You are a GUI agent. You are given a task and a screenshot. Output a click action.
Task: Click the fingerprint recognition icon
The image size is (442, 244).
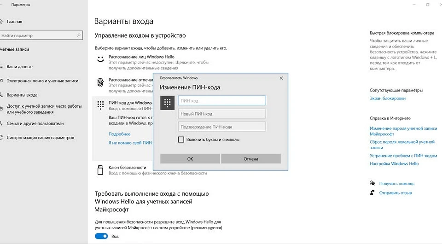pyautogui.click(x=100, y=82)
